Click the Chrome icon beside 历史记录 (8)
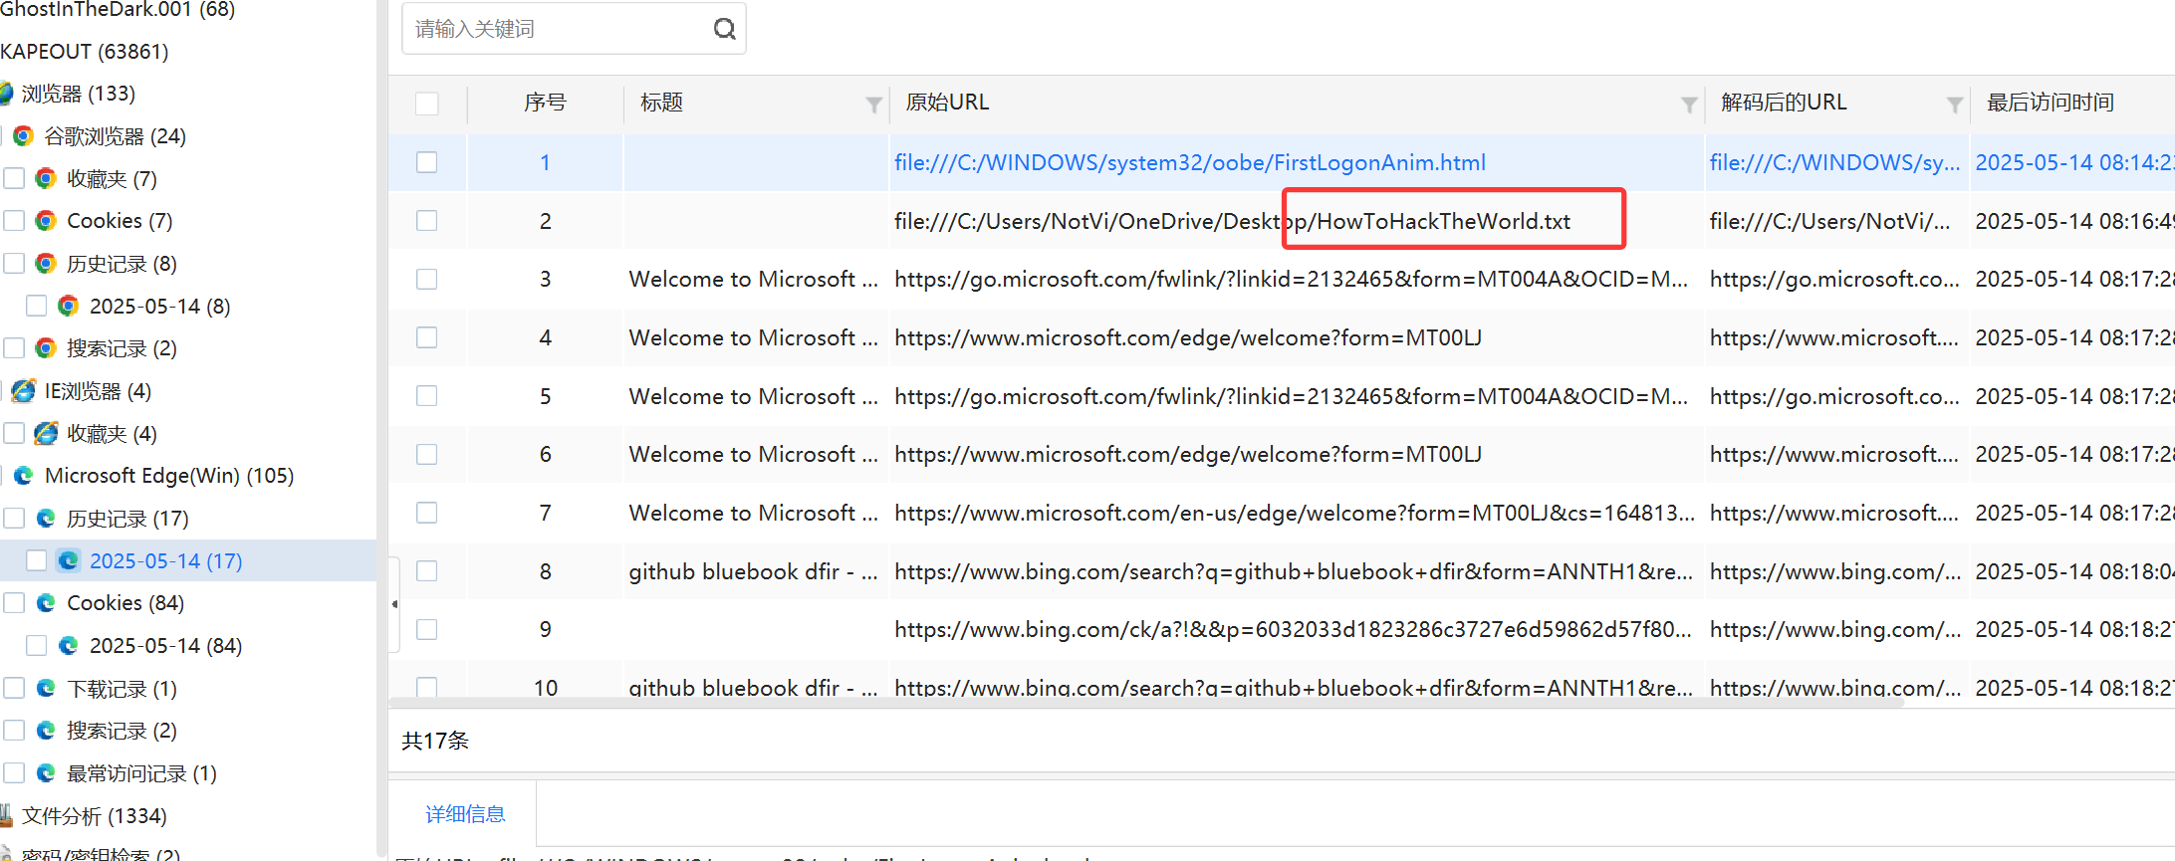This screenshot has height=861, width=2175. 45,263
